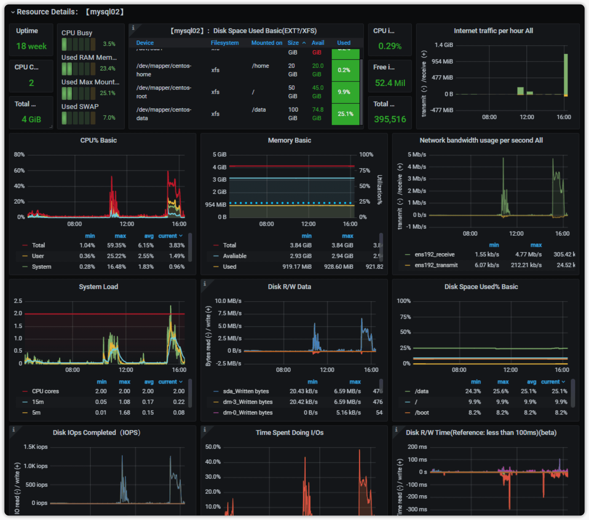Click the info icon on the Disk R/W Time panel
589x520 pixels.
[x=396, y=429]
